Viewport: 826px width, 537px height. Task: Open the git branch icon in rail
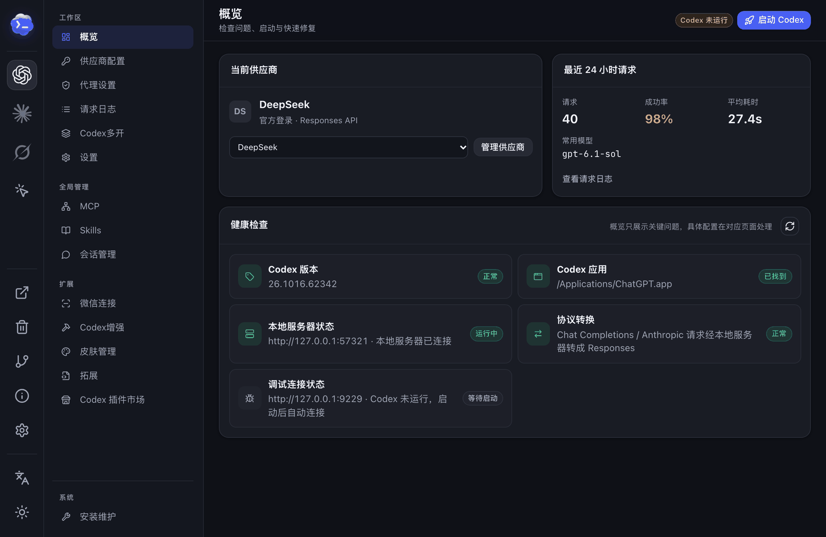tap(22, 361)
